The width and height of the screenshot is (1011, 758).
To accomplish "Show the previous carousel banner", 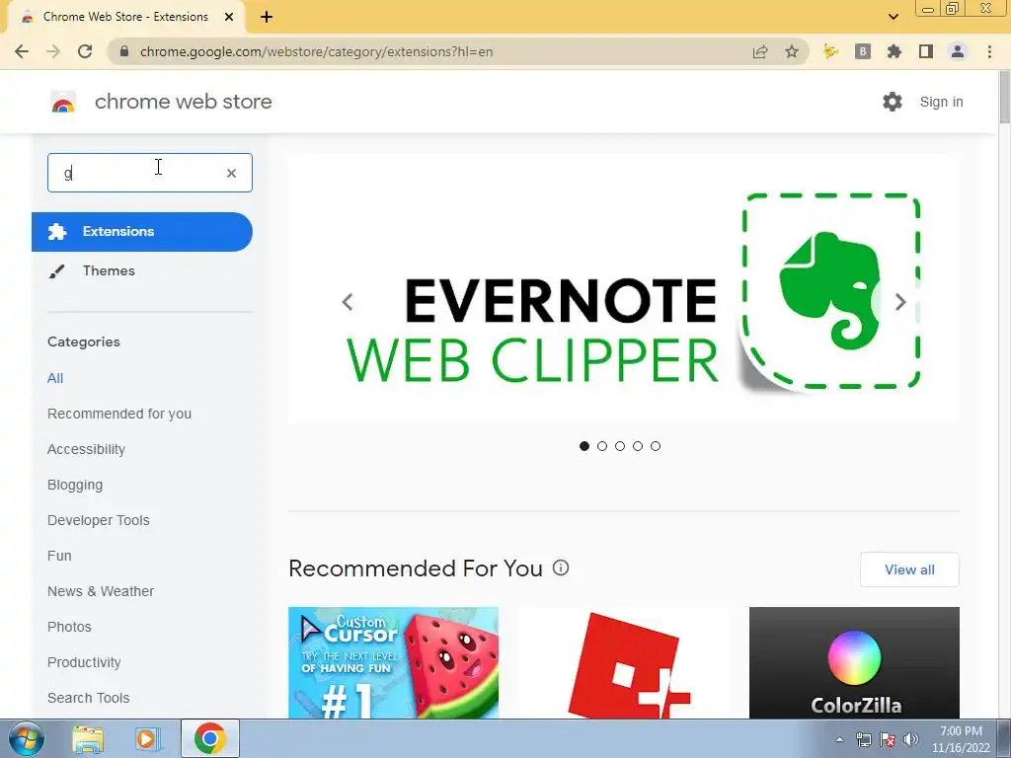I will (348, 302).
